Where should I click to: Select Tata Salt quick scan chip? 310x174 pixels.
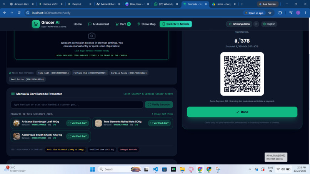[53, 73]
